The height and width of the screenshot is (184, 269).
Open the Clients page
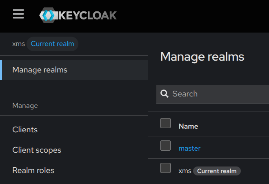click(x=25, y=129)
